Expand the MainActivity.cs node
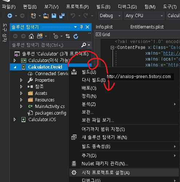 point(21,107)
